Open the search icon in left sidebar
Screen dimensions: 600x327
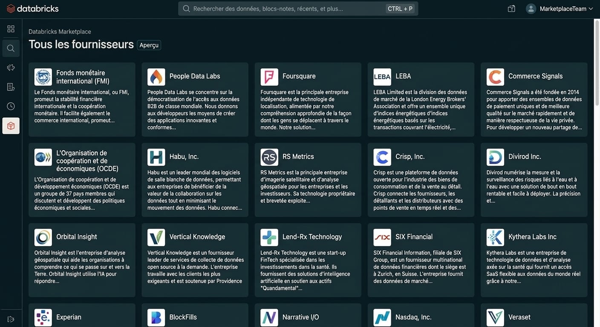[11, 48]
